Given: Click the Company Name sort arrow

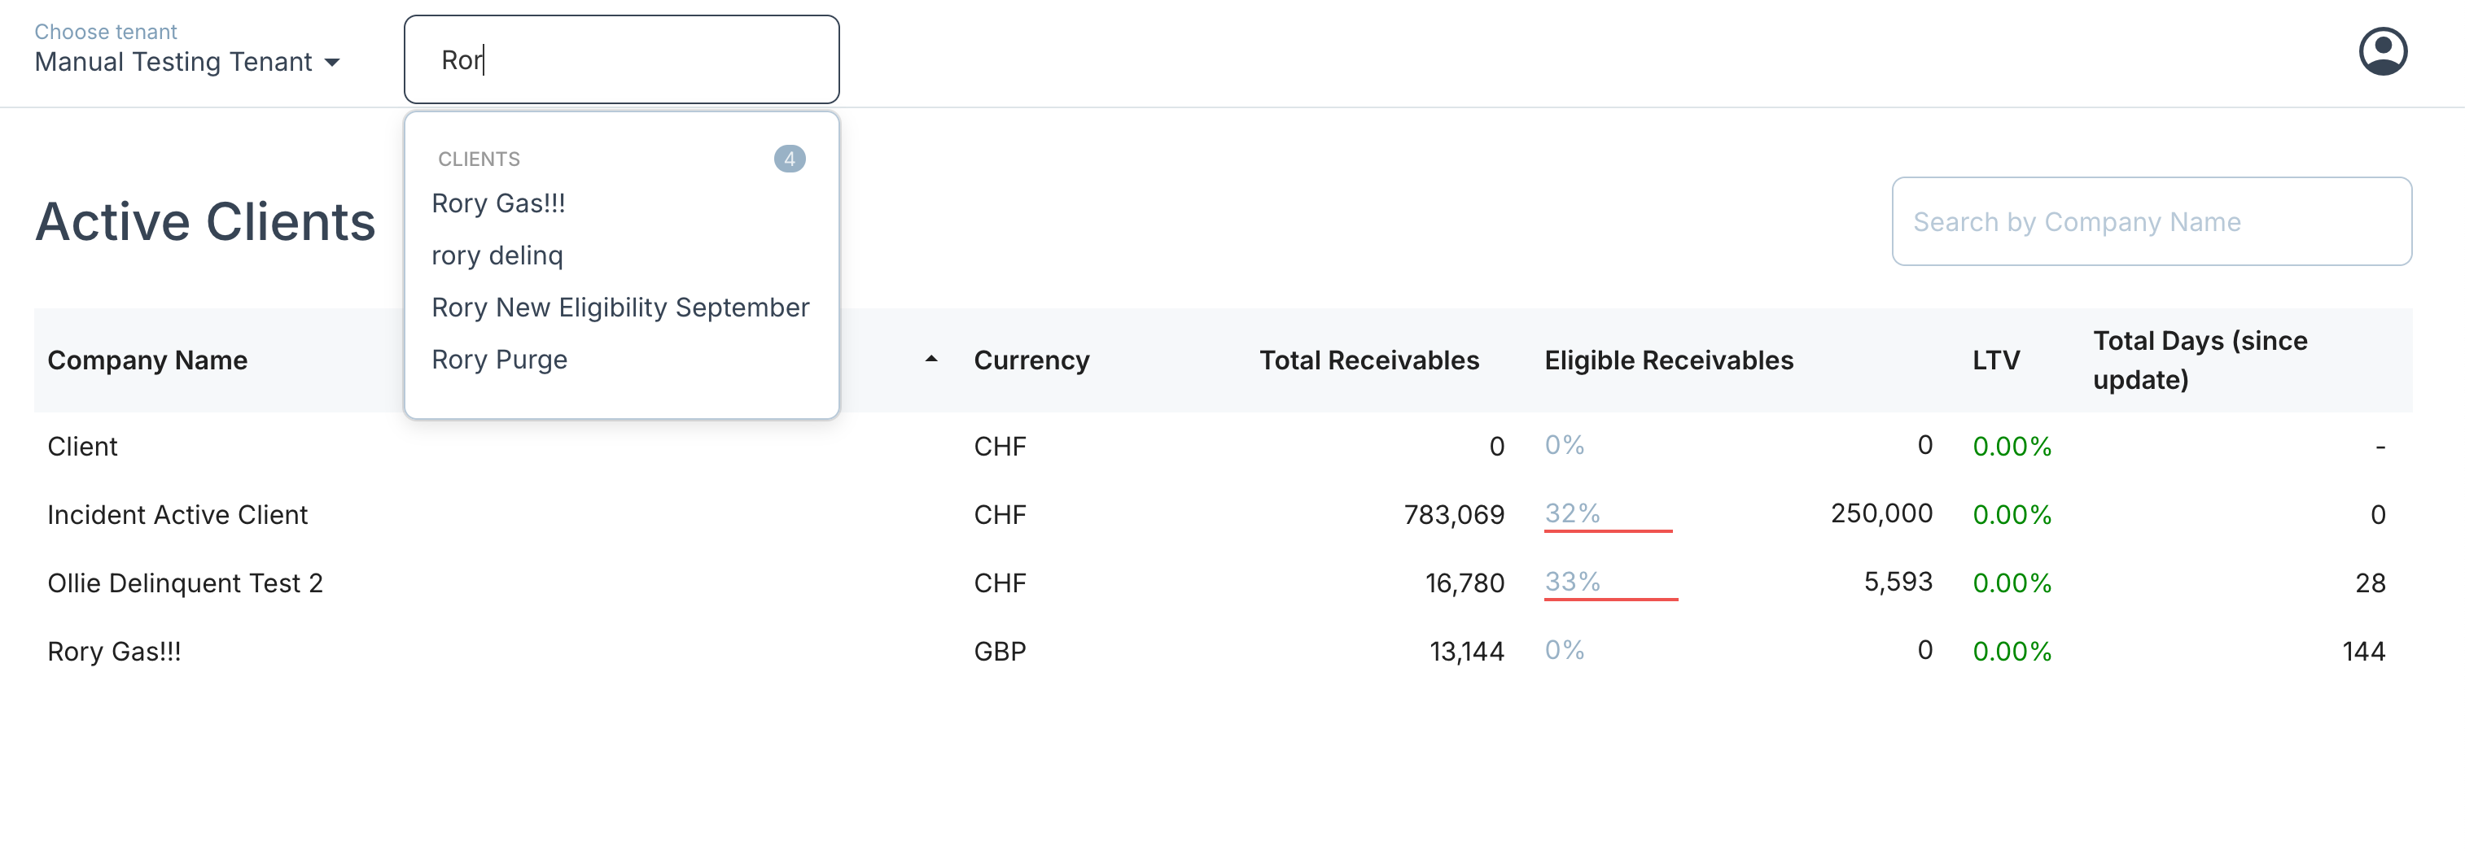Looking at the screenshot, I should 930,360.
